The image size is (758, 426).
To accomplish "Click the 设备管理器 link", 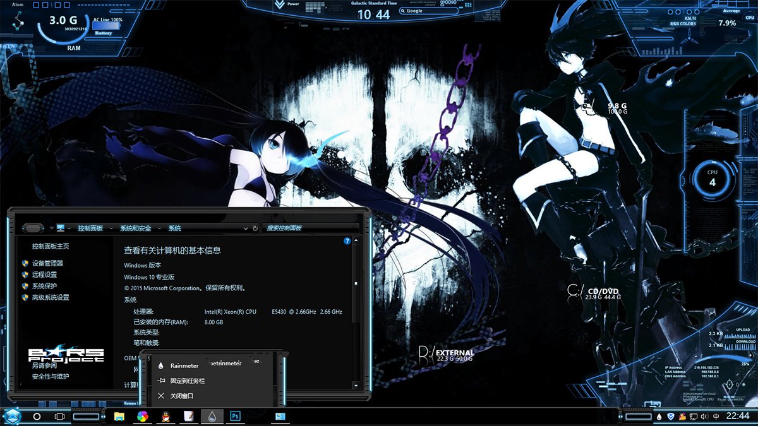I will pos(49,263).
